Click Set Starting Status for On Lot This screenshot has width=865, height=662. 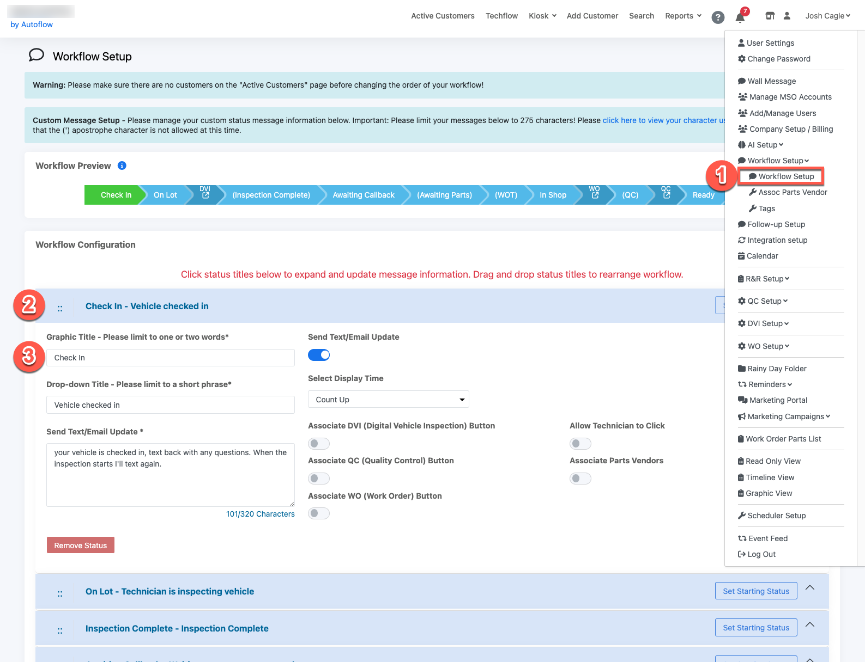pos(756,591)
